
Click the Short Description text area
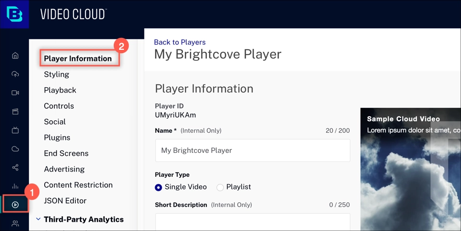click(253, 222)
